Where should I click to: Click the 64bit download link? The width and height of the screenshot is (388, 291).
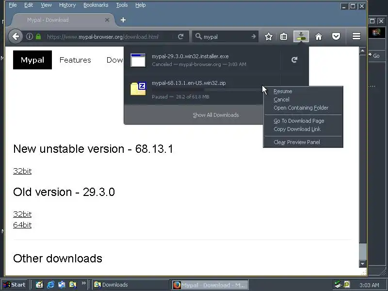22,225
